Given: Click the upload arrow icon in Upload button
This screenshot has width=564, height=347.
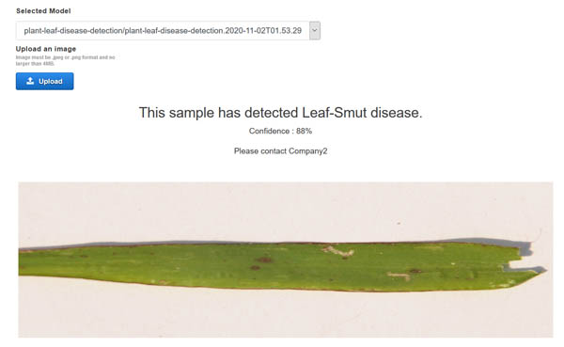Looking at the screenshot, I should point(30,81).
